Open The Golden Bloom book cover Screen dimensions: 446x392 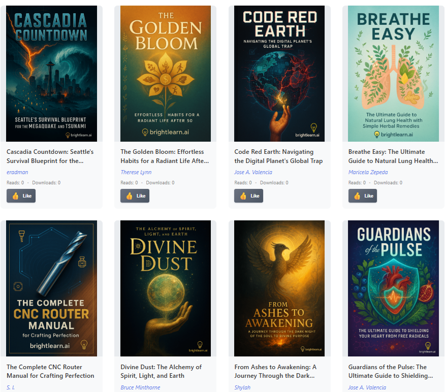coord(165,74)
